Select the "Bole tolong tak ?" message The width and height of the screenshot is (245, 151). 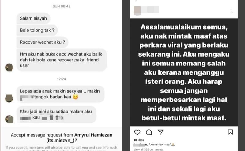click(37, 30)
